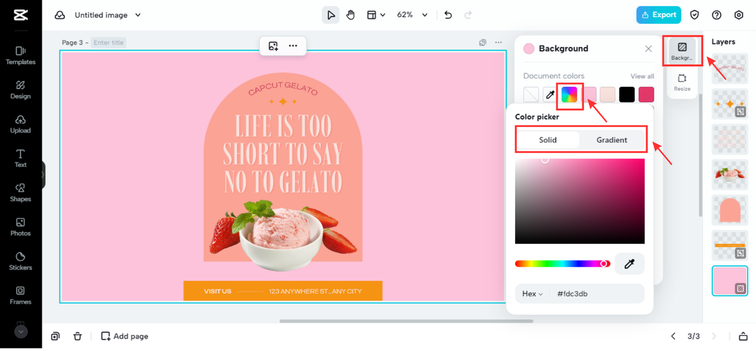
Task: Select the Hand pan tool
Action: (351, 15)
